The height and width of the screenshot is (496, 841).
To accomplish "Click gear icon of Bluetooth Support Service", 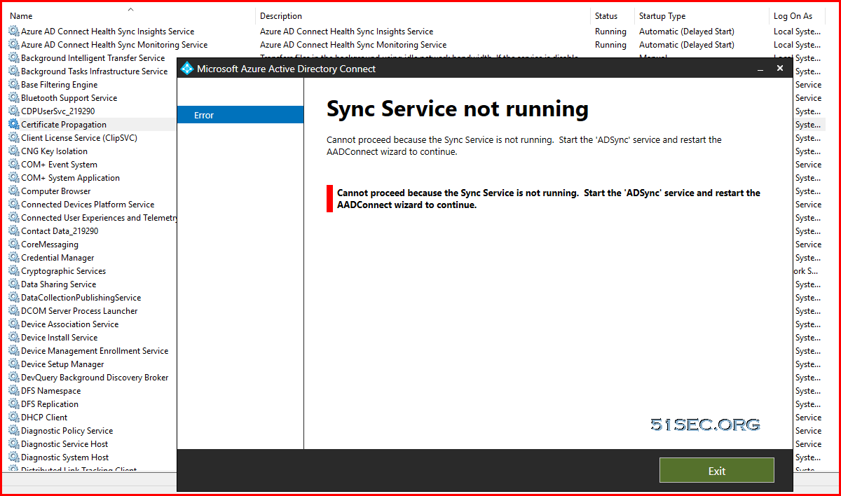I will tap(14, 98).
